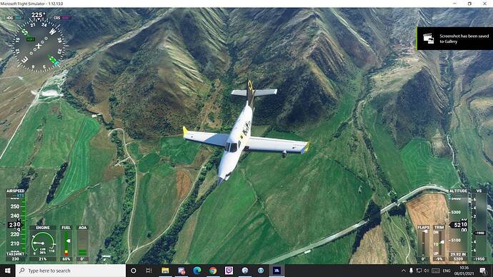Open the Twitch app in the taskbar
This screenshot has width=493, height=277.
[229, 271]
